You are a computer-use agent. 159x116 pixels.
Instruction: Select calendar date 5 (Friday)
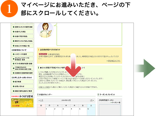[x=83, y=111]
